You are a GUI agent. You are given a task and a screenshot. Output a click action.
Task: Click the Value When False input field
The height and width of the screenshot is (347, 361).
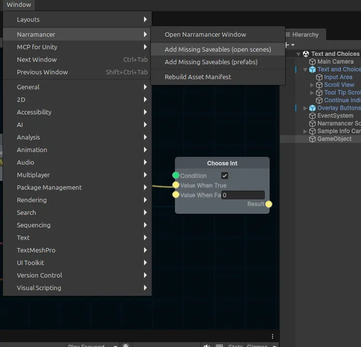click(243, 195)
